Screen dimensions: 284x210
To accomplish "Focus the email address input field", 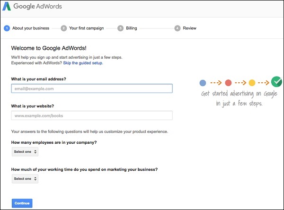I will [92, 88].
